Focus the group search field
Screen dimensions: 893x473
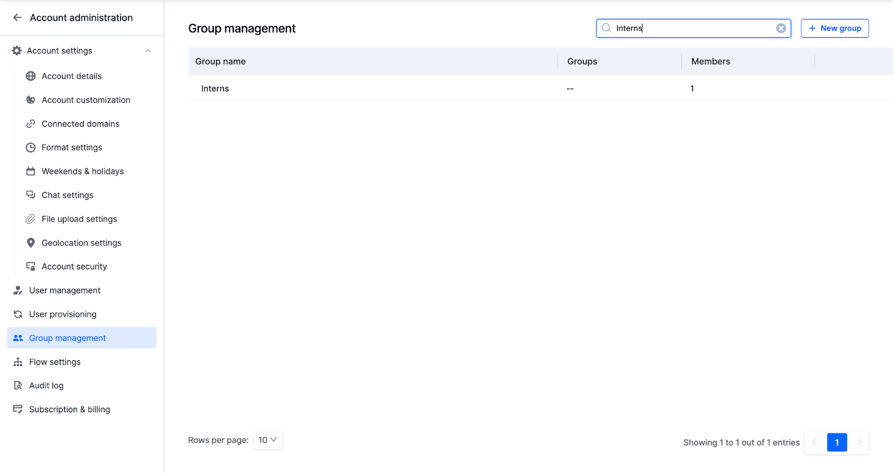(x=693, y=28)
